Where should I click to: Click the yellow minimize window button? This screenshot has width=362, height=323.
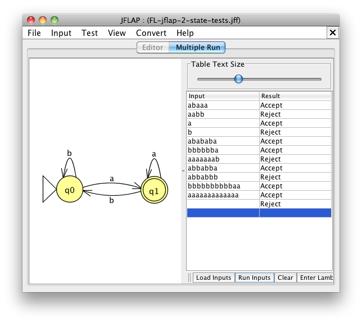[43, 20]
